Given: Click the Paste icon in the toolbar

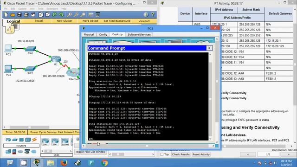Looking at the screenshot, I should pos(47,14).
